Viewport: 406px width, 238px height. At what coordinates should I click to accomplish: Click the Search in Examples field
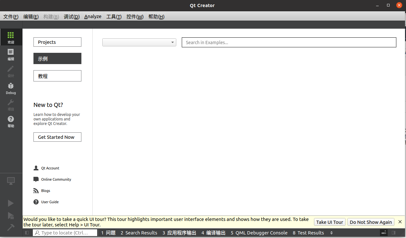coord(289,43)
